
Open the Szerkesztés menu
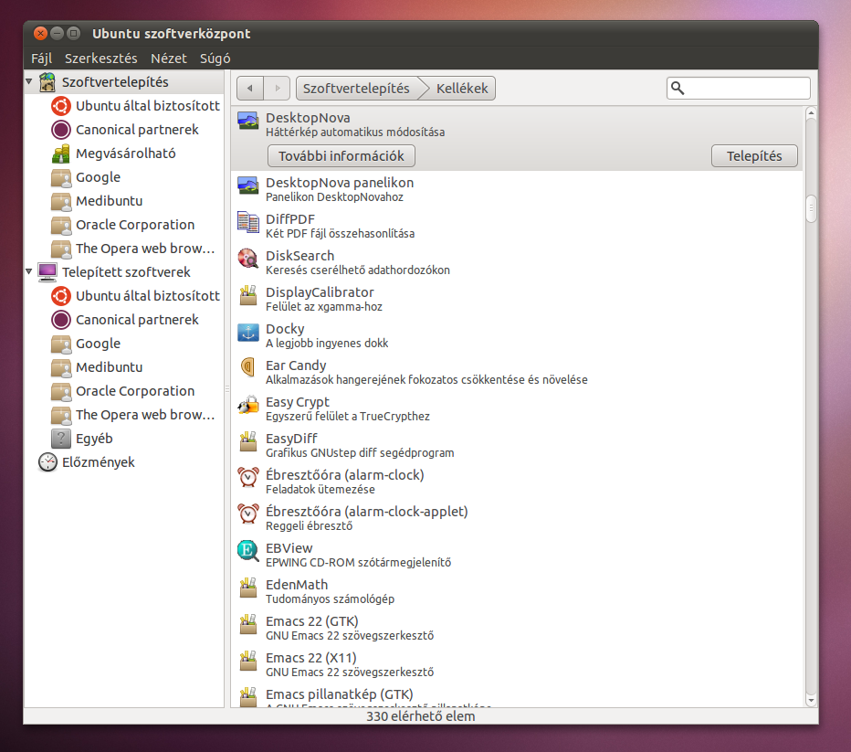101,58
